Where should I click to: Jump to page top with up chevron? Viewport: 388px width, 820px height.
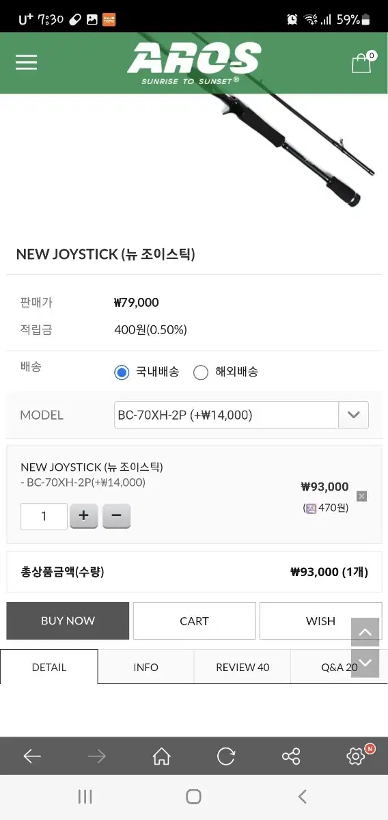click(365, 633)
